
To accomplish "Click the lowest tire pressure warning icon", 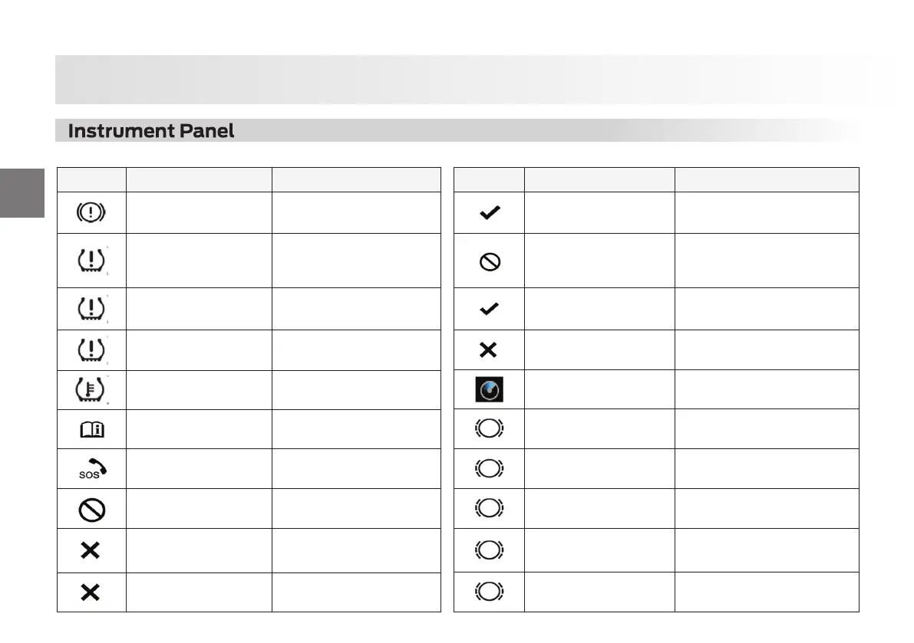I will pyautogui.click(x=91, y=350).
